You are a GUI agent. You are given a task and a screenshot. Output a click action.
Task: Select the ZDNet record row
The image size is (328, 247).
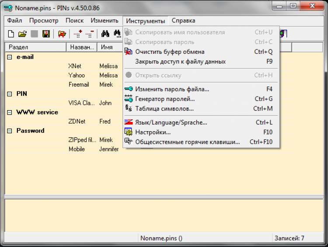point(77,121)
